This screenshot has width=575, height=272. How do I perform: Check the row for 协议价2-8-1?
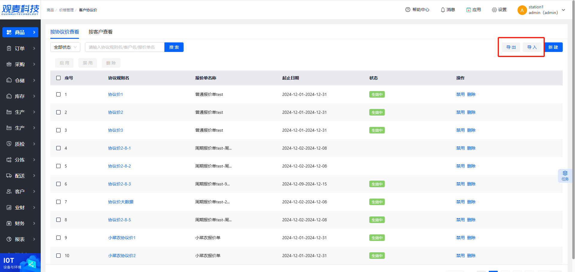point(58,148)
